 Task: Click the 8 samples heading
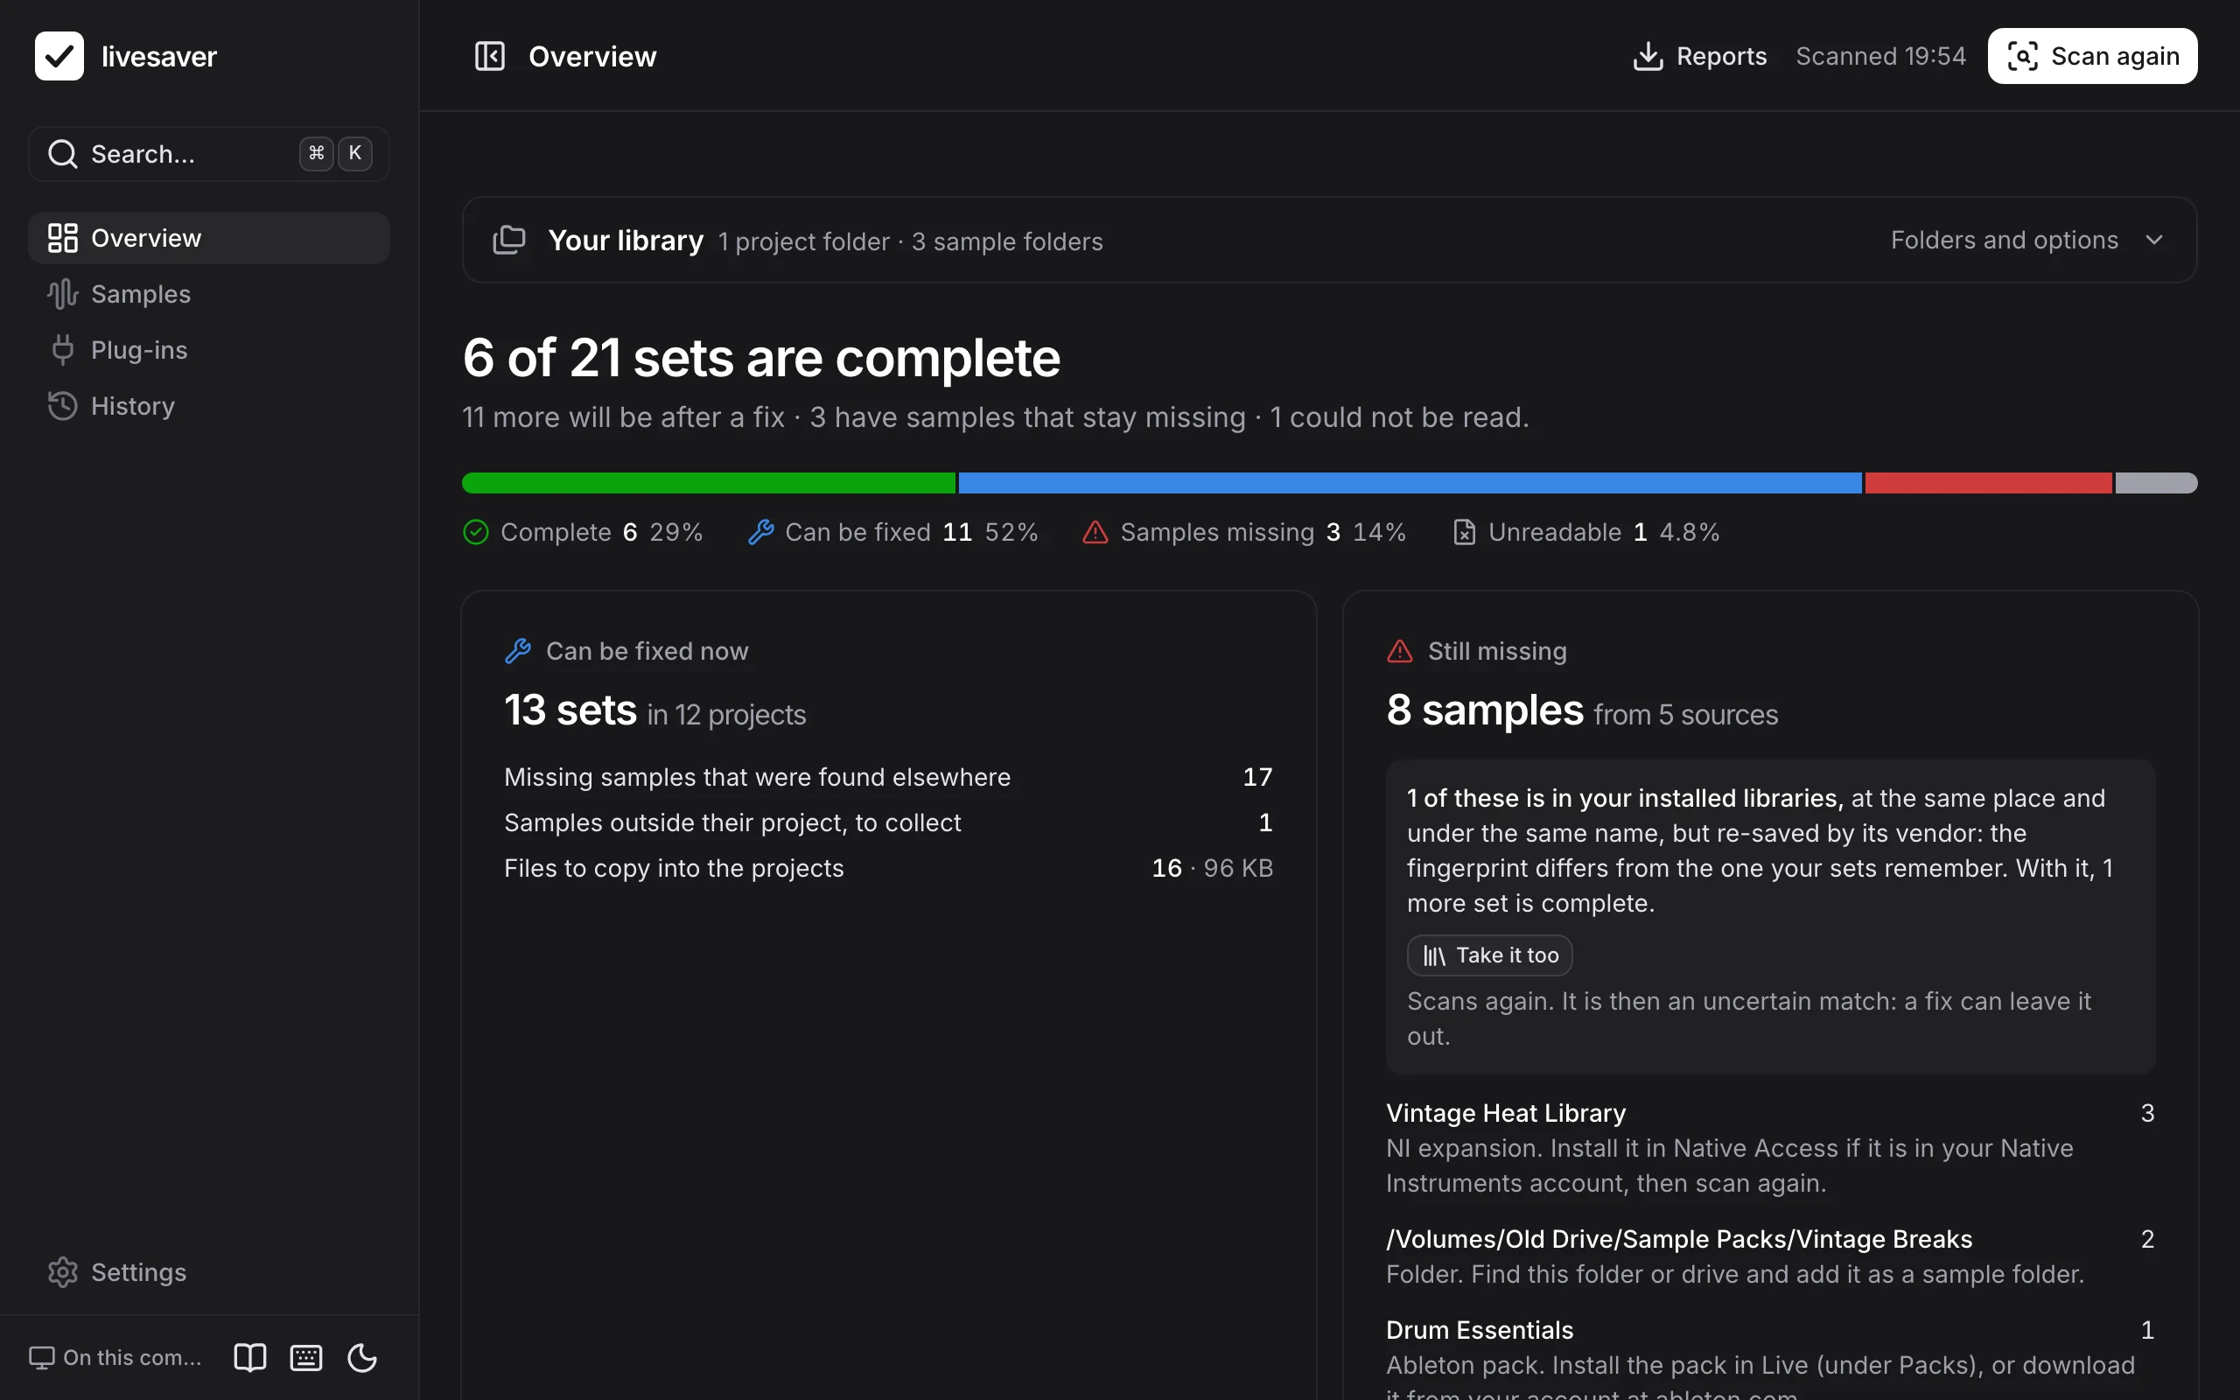click(x=1485, y=710)
